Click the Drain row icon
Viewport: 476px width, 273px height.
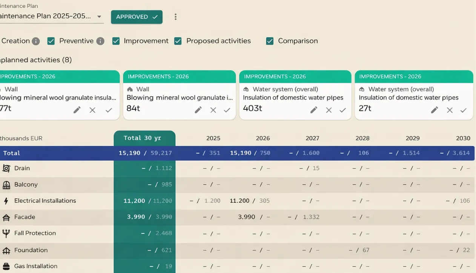click(x=6, y=168)
